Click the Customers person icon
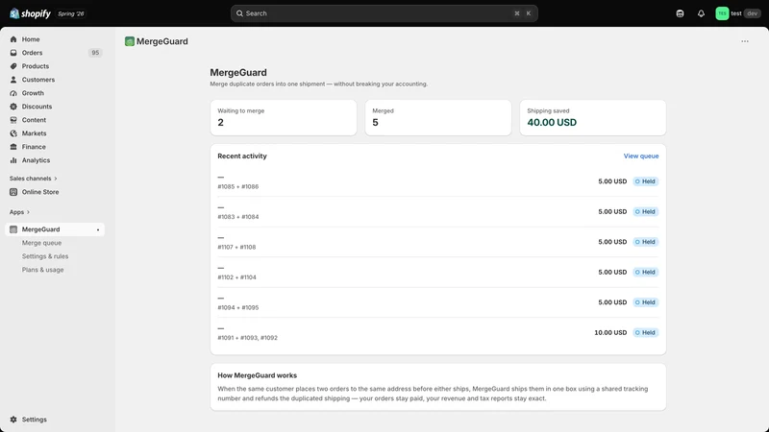769x432 pixels. click(x=13, y=80)
